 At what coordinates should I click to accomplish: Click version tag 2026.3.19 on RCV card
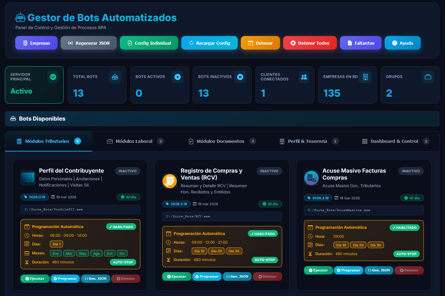pyautogui.click(x=176, y=204)
